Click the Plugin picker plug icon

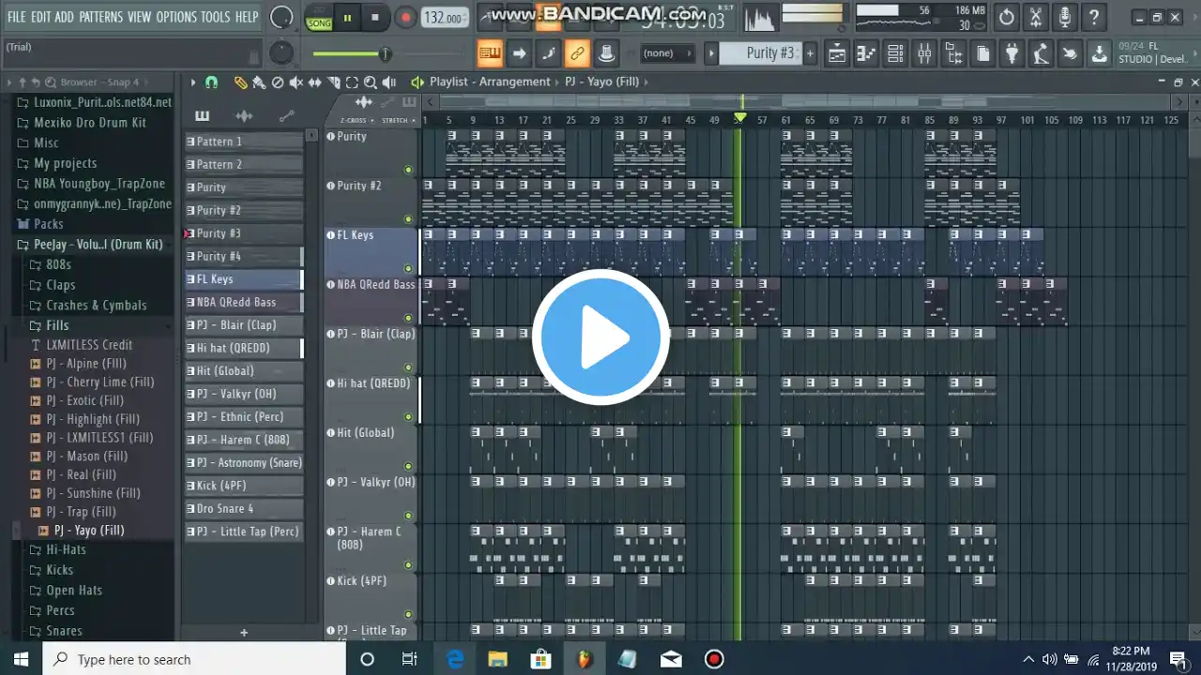click(x=1011, y=54)
